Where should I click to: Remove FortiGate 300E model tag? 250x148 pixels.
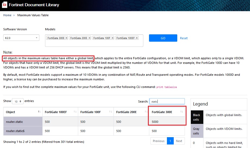point(67,38)
